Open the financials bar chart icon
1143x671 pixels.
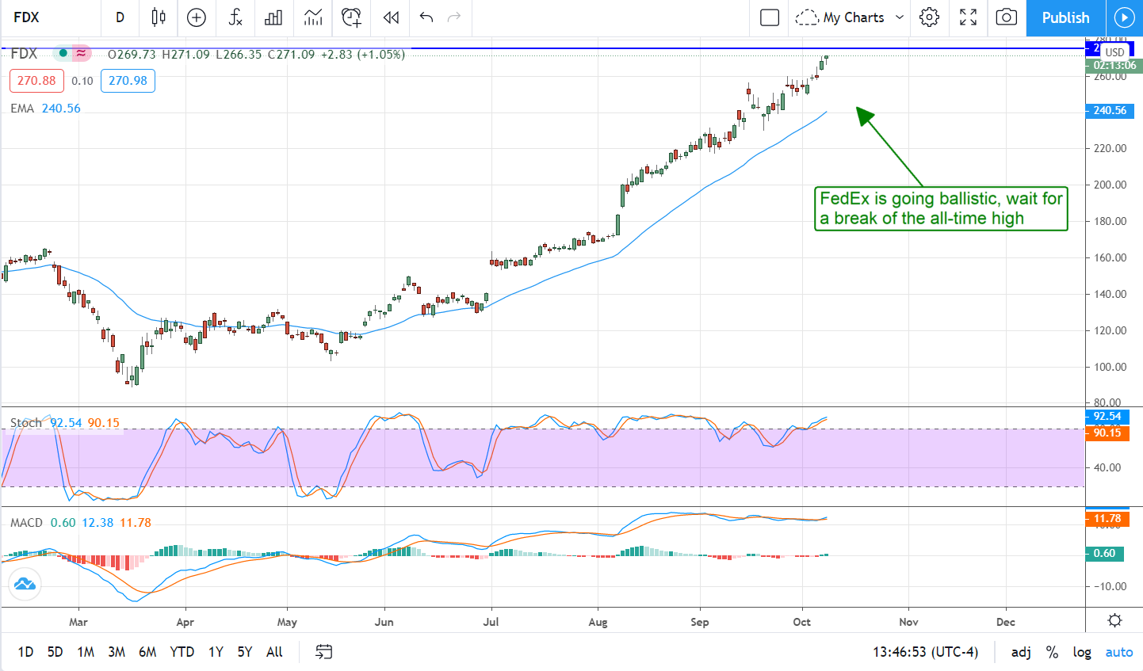tap(273, 17)
